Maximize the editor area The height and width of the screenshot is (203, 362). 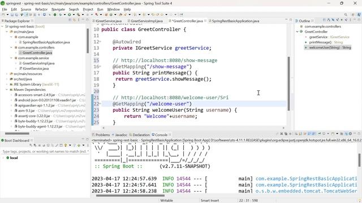291,20
